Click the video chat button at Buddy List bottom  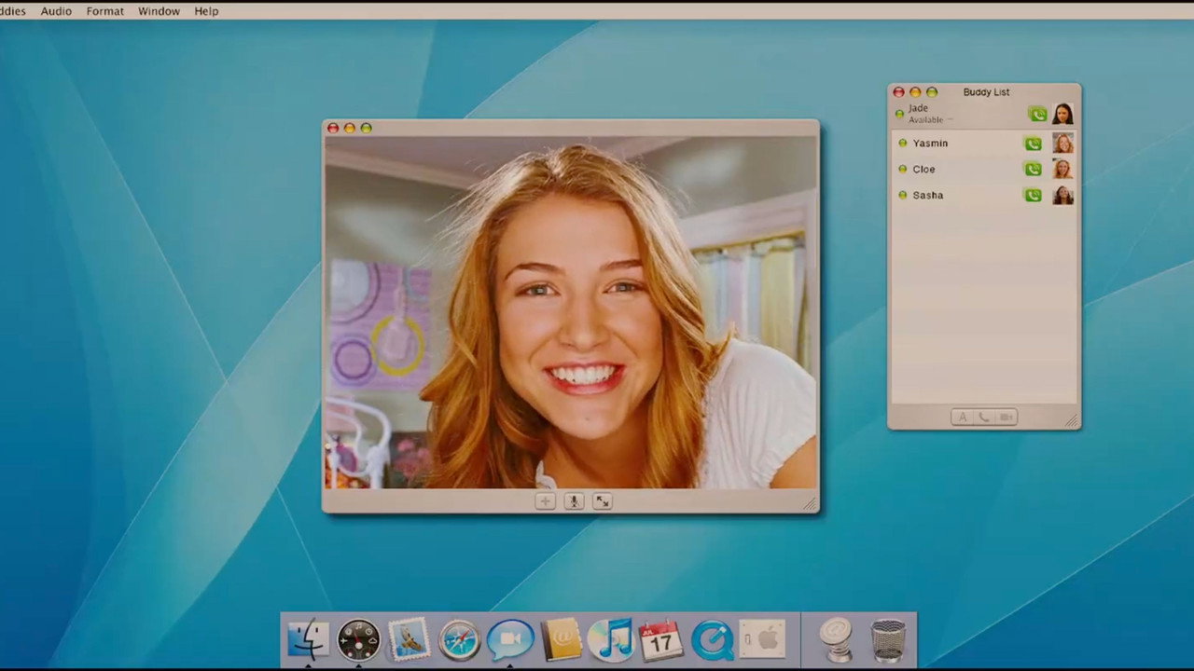(x=1006, y=418)
